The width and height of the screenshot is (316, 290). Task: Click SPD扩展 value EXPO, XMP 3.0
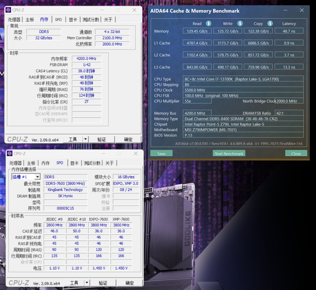click(126, 184)
